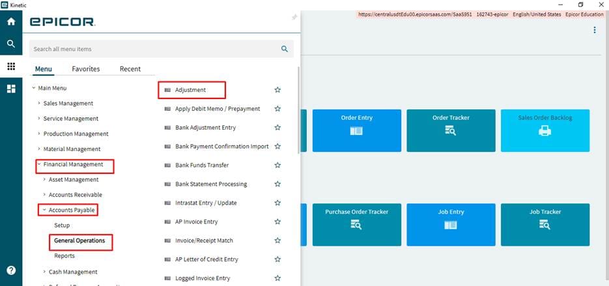
Task: Collapse the Main Menu node
Action: [34, 88]
